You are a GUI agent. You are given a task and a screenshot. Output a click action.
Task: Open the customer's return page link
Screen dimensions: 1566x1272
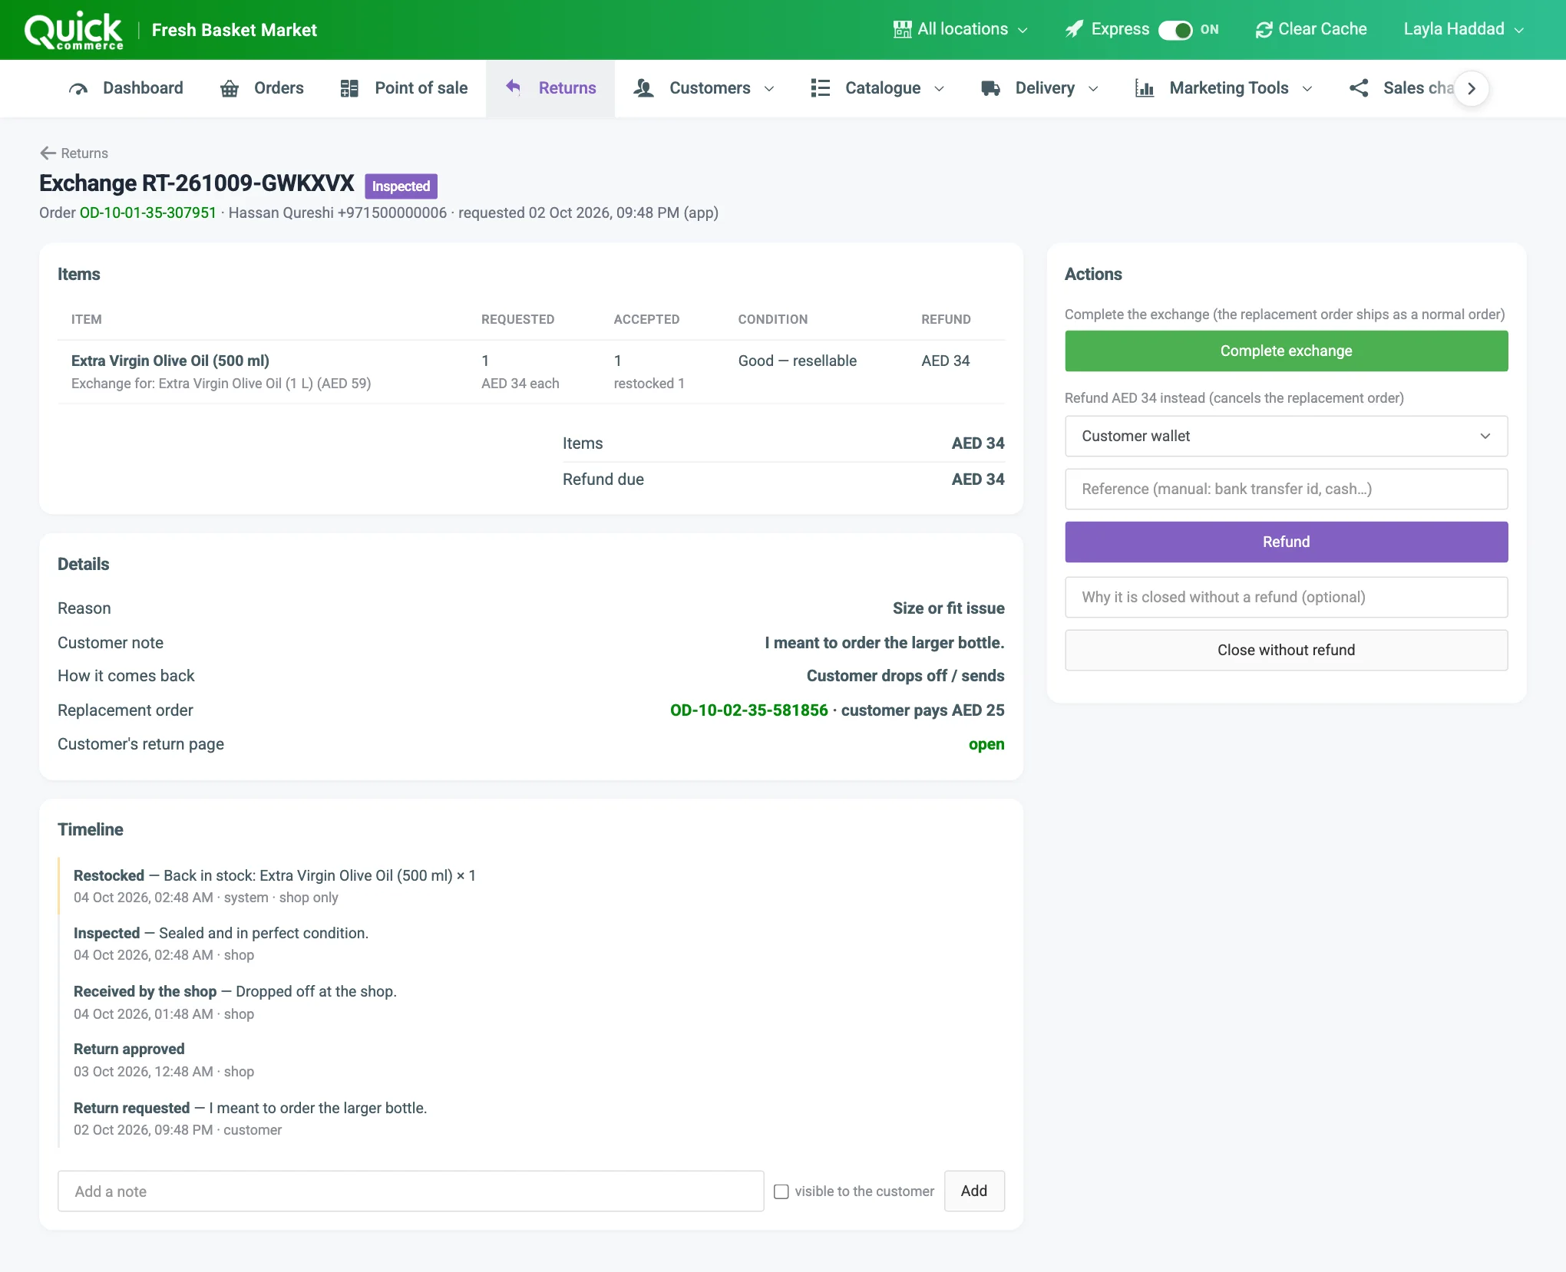[x=986, y=744]
